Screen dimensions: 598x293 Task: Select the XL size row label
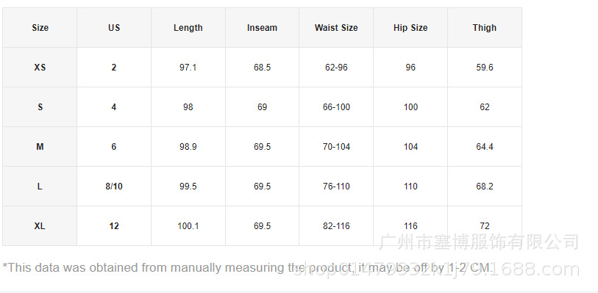click(40, 226)
